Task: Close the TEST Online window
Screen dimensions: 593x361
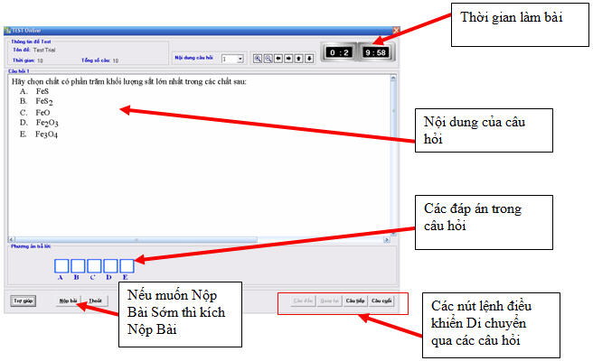Action: tap(396, 30)
